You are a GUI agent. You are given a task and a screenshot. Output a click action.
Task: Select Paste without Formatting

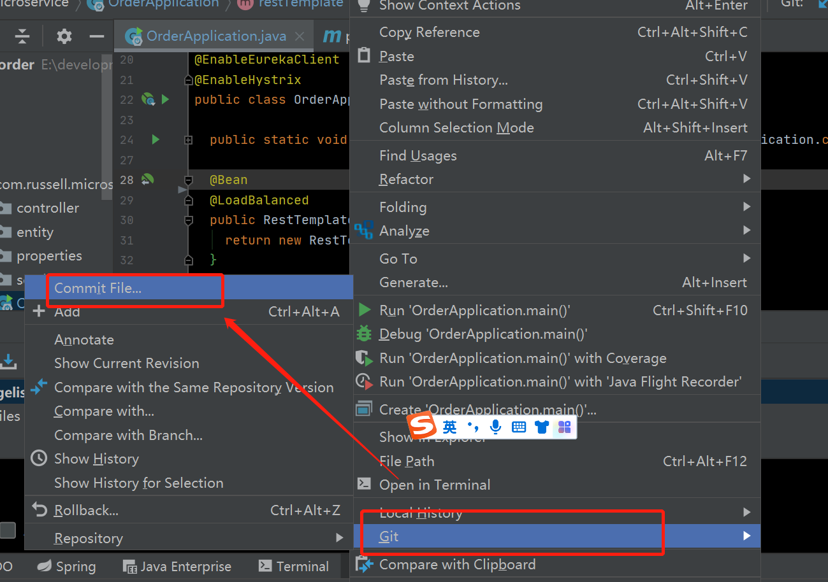click(557, 104)
